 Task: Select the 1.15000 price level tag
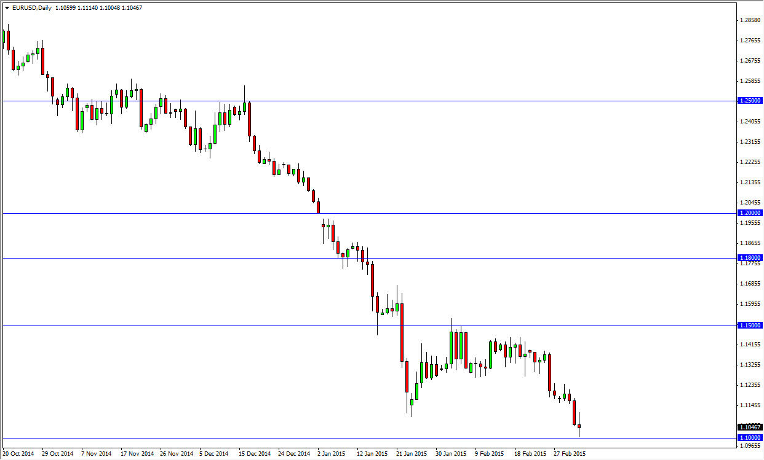pyautogui.click(x=750, y=325)
